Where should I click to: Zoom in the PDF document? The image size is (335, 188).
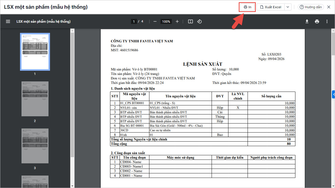(177, 21)
